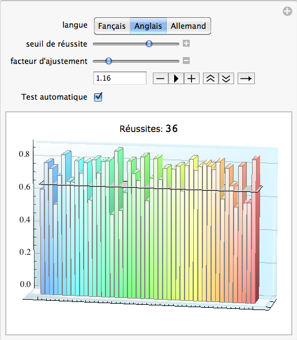Expand controls for seuil de réussite slider
297x340 pixels.
(186, 43)
